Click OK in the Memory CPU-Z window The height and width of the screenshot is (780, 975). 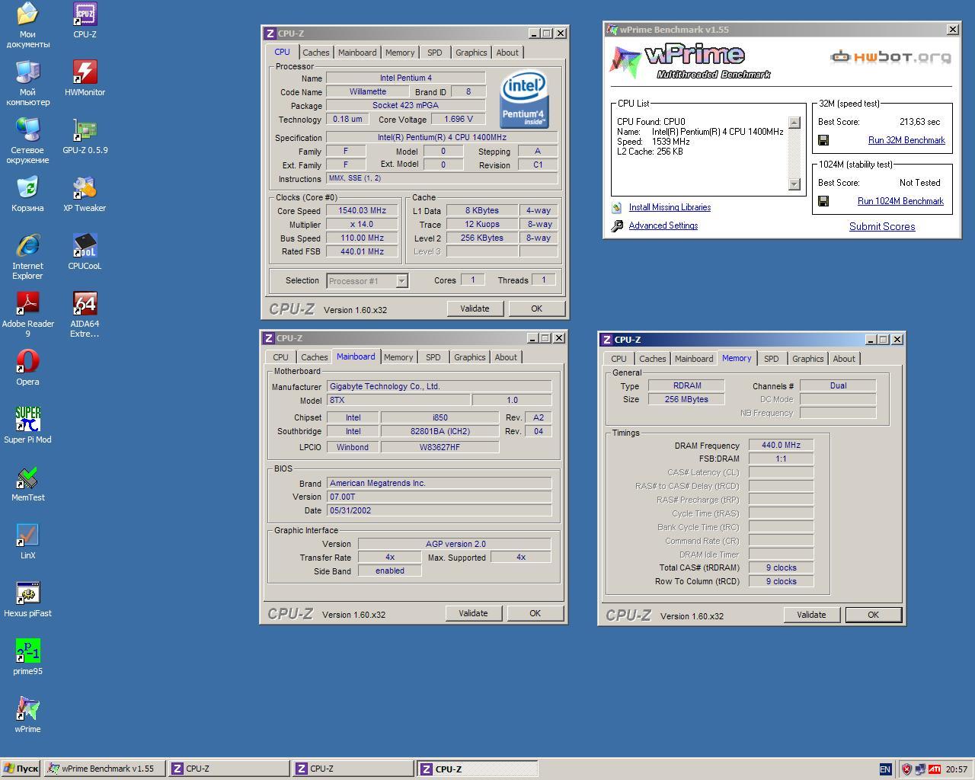[873, 615]
